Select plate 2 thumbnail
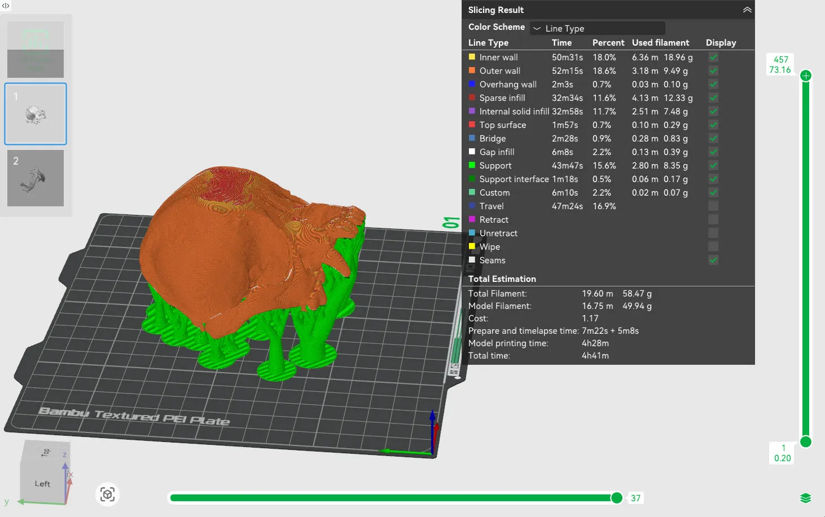The width and height of the screenshot is (825, 517). click(36, 178)
